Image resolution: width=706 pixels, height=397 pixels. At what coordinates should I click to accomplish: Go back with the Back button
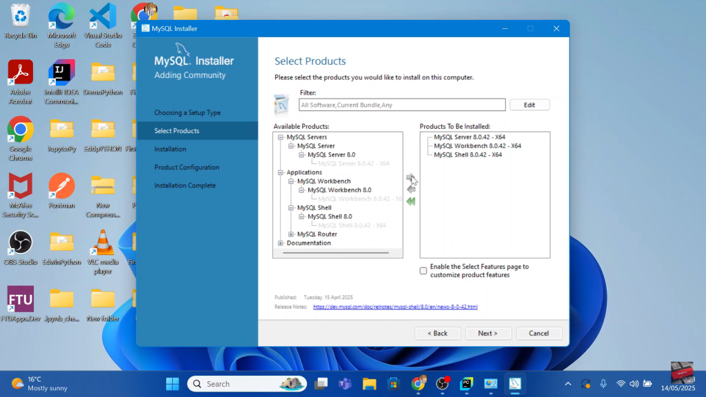(438, 333)
